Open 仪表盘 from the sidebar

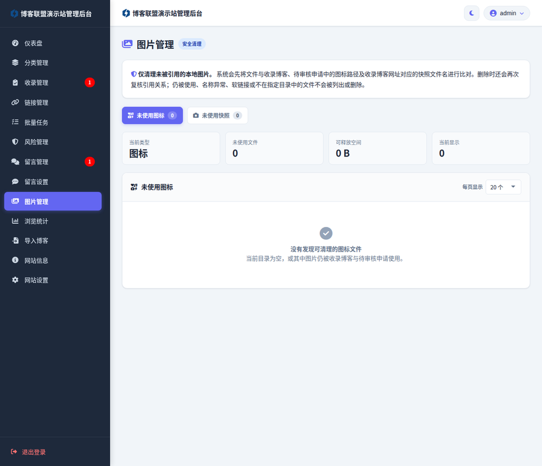click(53, 43)
